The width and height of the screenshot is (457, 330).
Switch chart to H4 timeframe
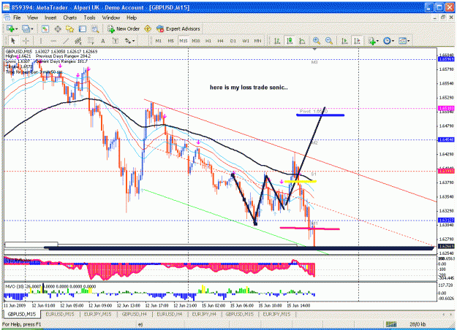point(221,41)
